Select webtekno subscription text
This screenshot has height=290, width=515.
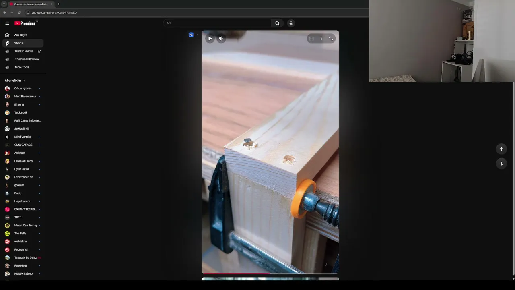21,242
